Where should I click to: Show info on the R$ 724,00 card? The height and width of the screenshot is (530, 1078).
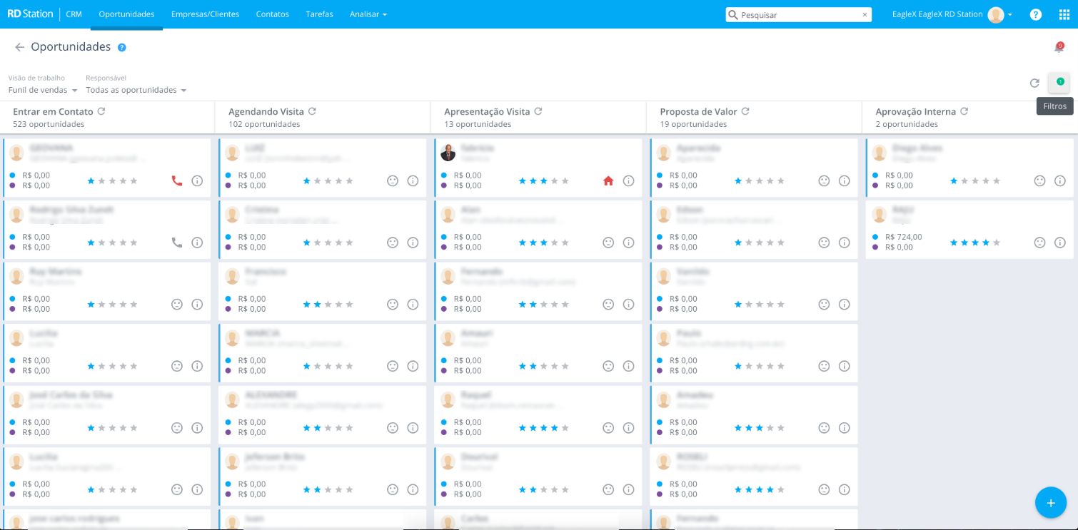[1060, 243]
